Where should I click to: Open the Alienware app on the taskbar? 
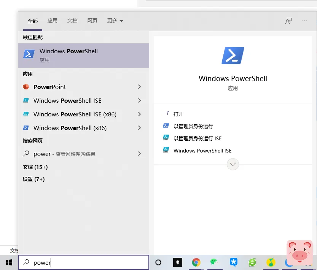178,262
